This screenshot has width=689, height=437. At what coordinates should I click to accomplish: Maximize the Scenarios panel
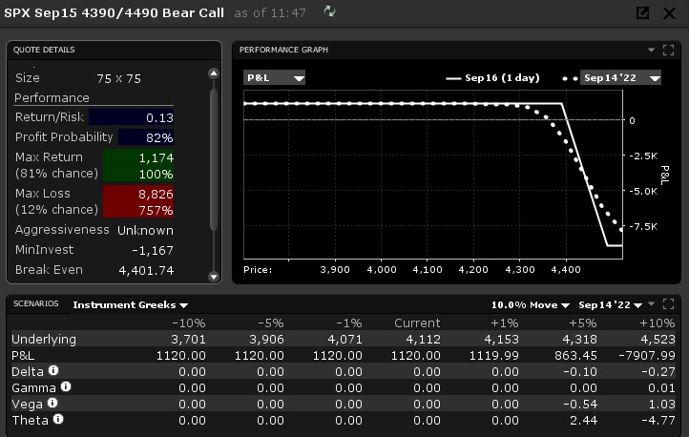[x=666, y=304]
